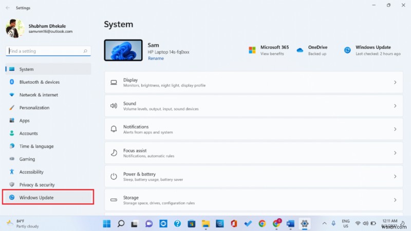Open Task View on the taskbar
The height and width of the screenshot is (231, 411).
(x=135, y=224)
